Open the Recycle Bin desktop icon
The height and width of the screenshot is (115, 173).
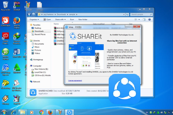[x=5, y=6]
